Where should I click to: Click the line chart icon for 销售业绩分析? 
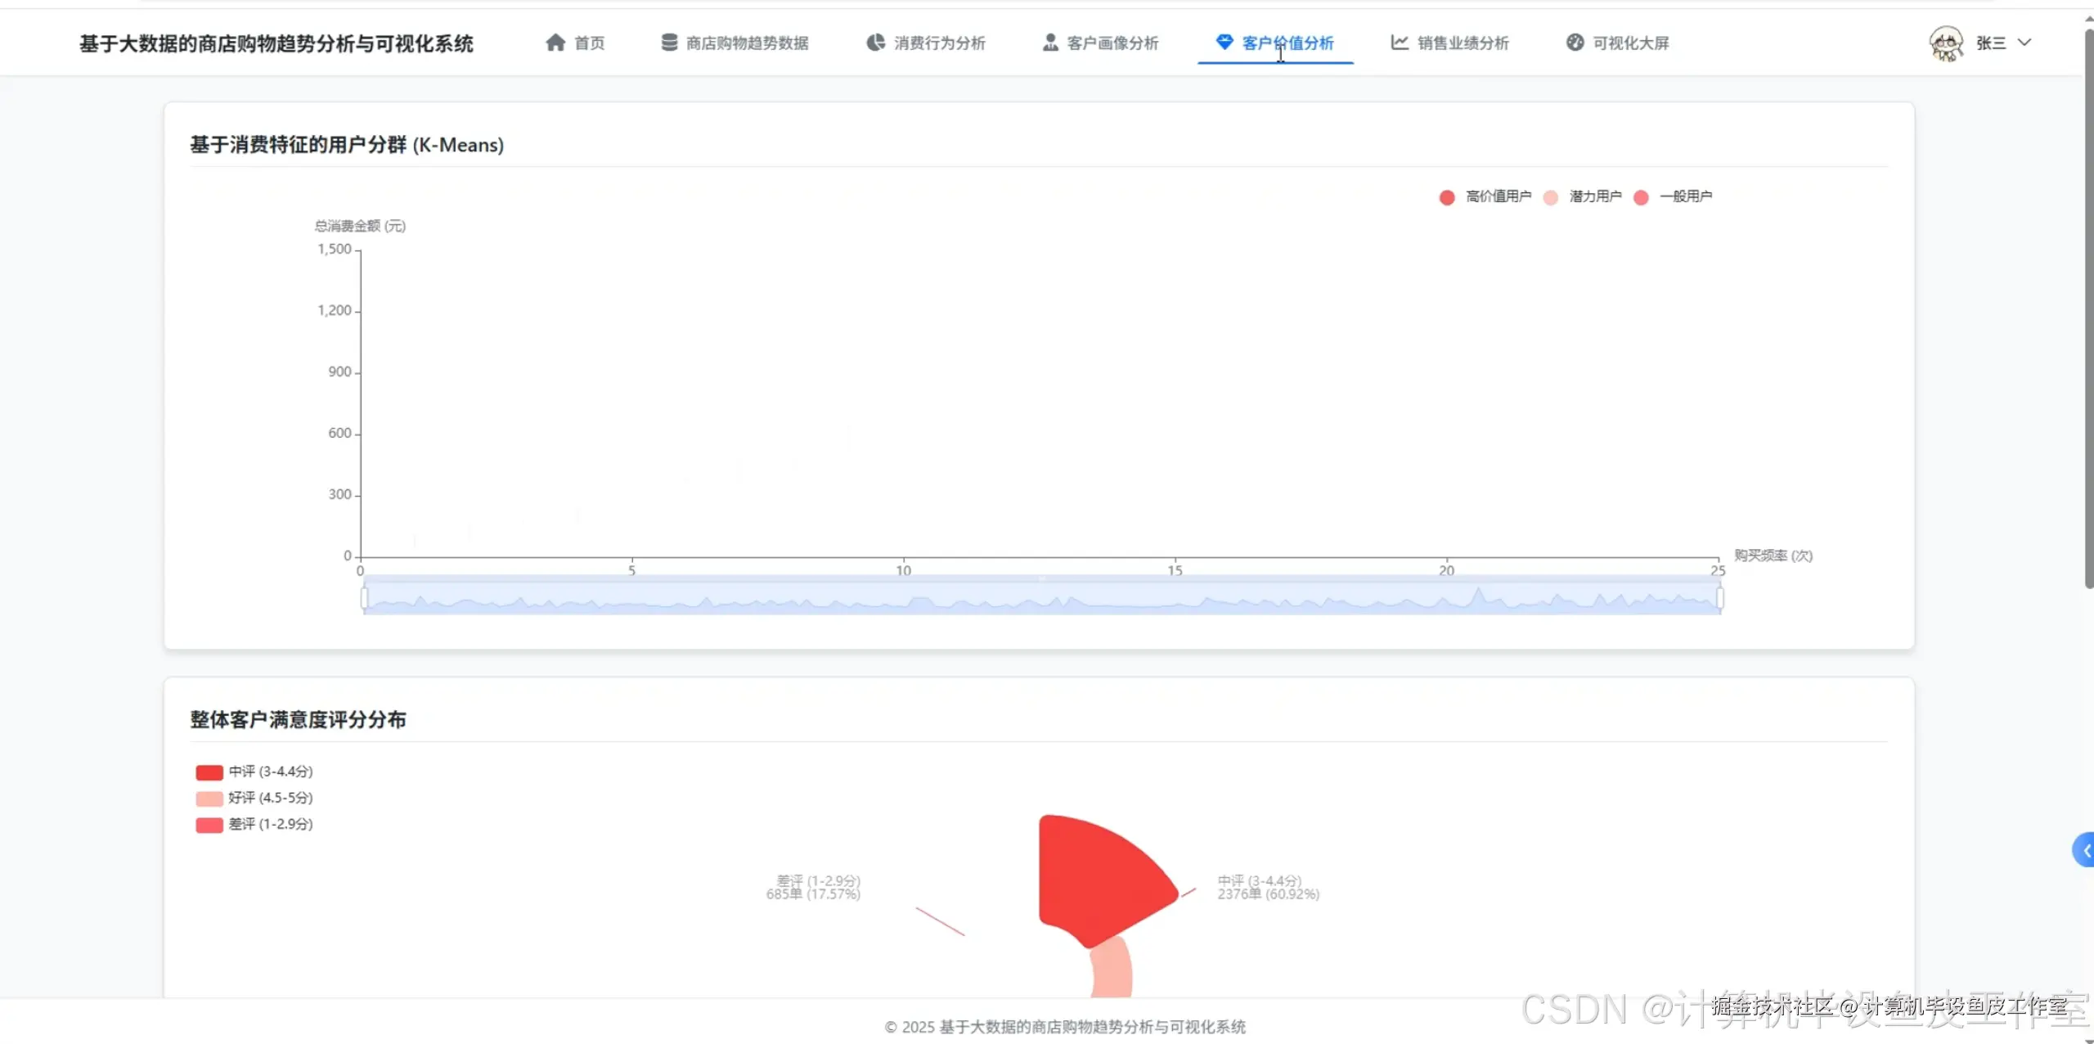[x=1400, y=43]
